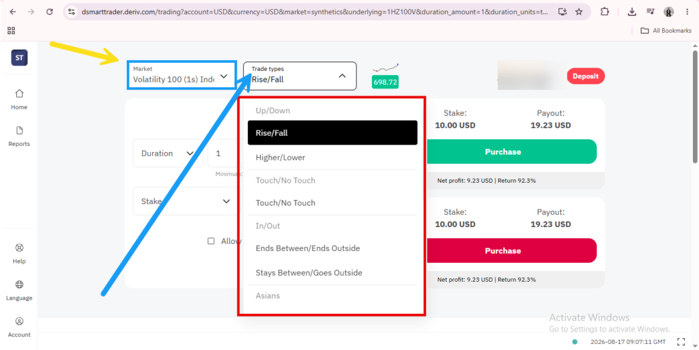
Task: Tick the Allow checkbox
Action: pyautogui.click(x=212, y=241)
